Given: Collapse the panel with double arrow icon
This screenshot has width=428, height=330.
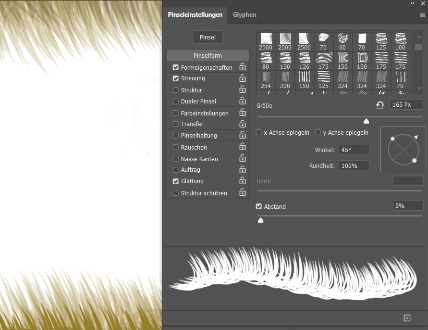Looking at the screenshot, I should tap(413, 3).
